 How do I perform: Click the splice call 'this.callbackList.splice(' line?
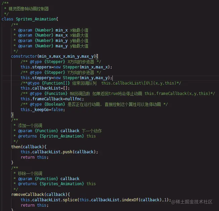[96, 200]
